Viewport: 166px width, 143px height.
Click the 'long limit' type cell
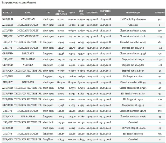48,139
